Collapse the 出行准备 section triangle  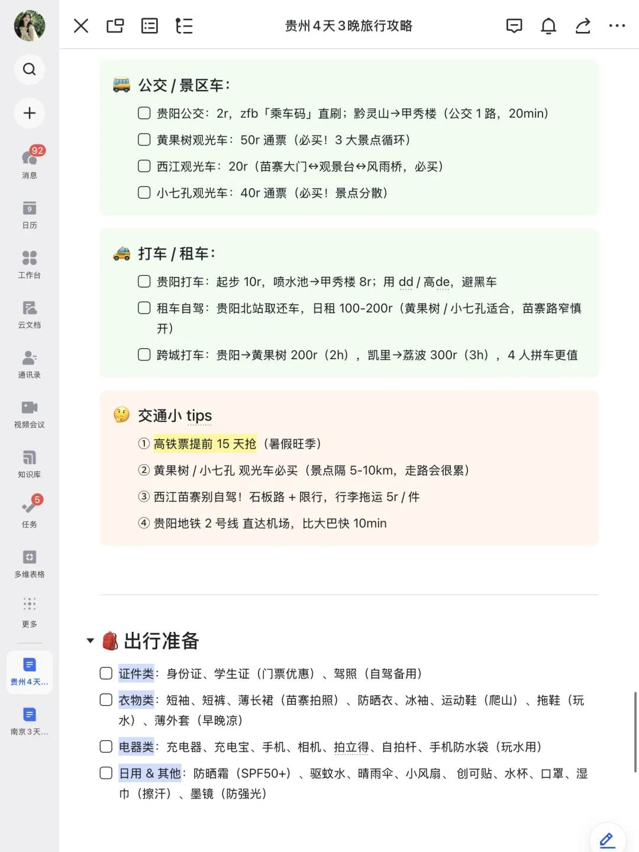[90, 640]
